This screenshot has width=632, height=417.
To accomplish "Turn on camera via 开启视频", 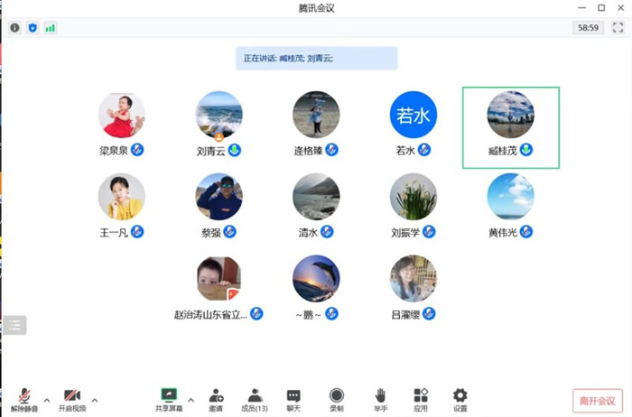I will 72,399.
